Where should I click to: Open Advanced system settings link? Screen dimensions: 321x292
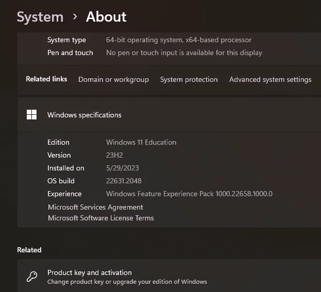(x=270, y=79)
